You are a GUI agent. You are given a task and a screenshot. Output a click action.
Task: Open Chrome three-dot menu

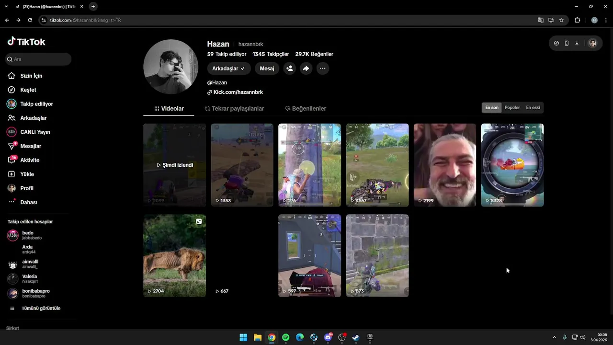pos(606,20)
